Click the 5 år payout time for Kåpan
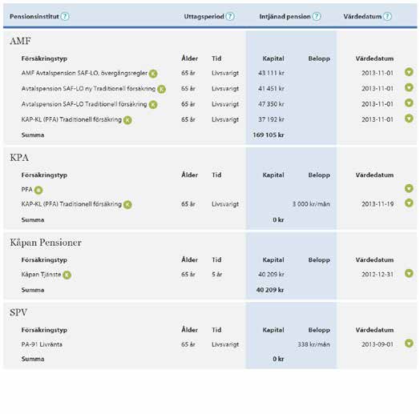Screen dimensions: 420x414 (216, 275)
